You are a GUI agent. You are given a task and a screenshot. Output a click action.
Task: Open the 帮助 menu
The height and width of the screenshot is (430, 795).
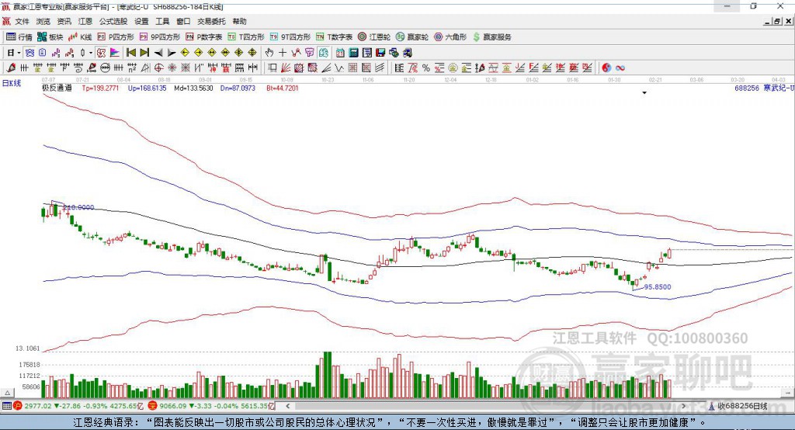239,21
